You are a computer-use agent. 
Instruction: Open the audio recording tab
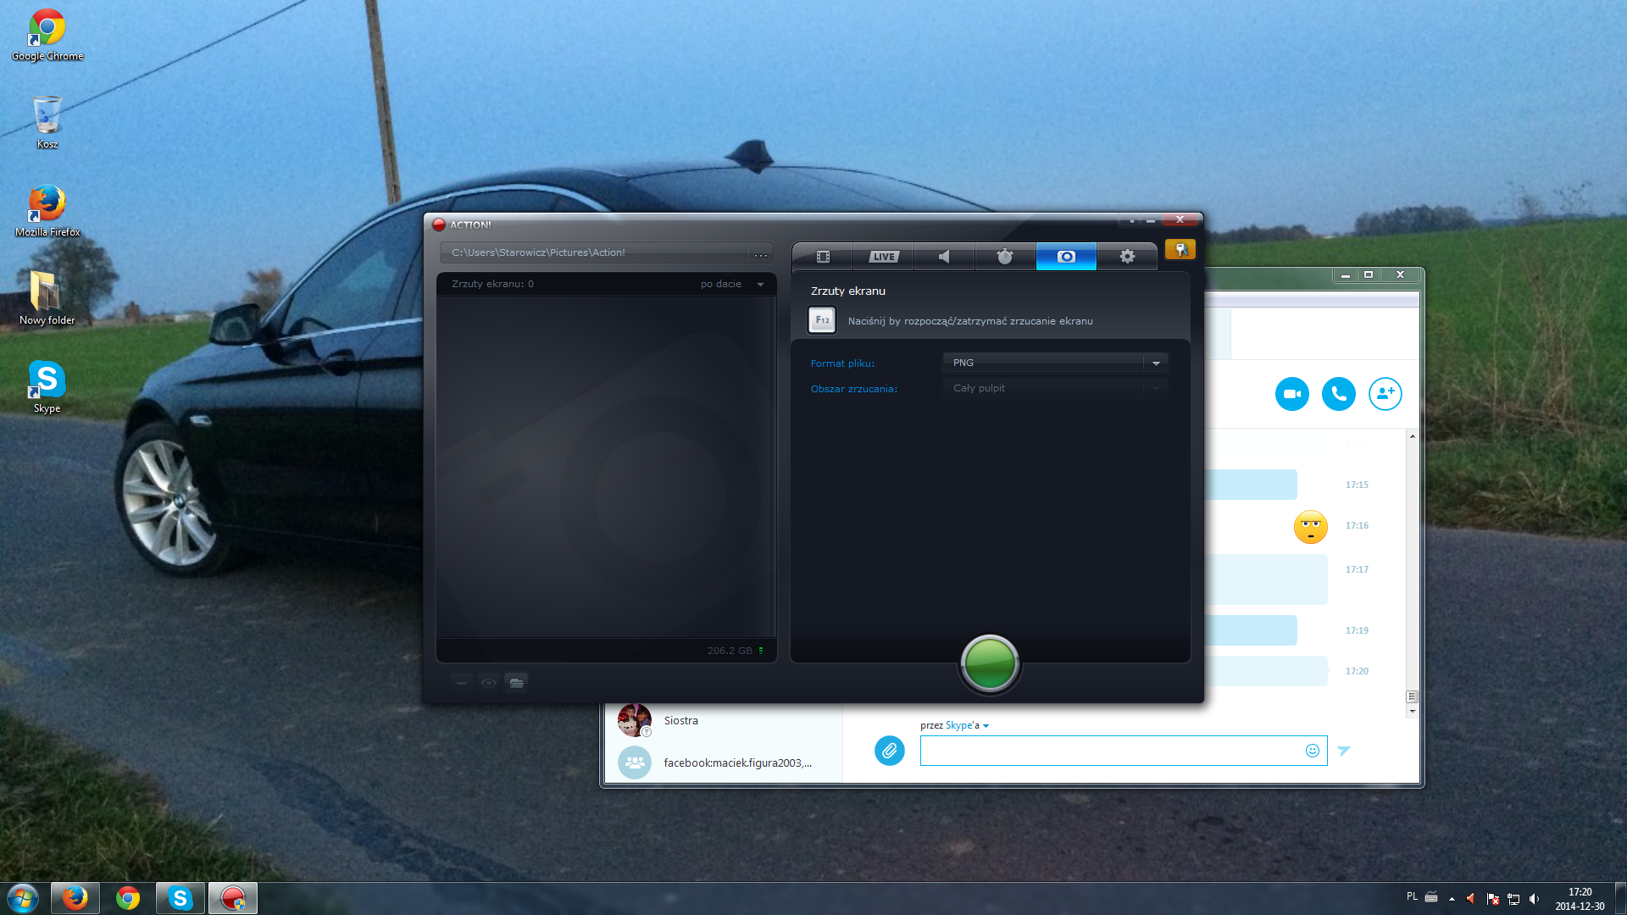pos(944,257)
